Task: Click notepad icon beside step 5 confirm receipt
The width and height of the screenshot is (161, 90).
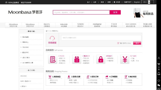Action: pos(126,76)
